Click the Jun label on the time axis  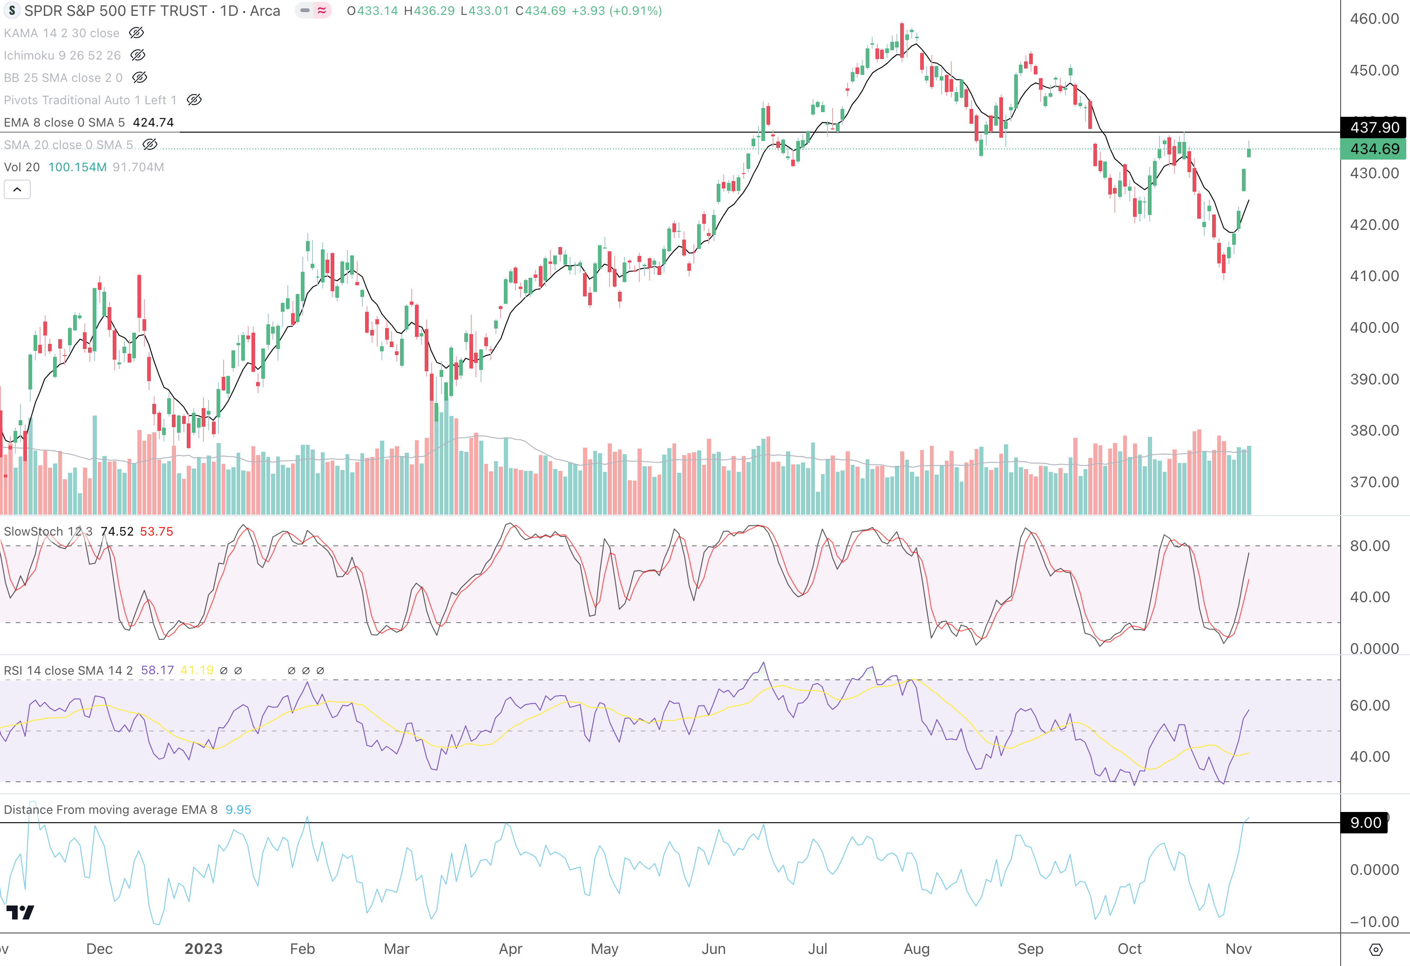(x=713, y=949)
